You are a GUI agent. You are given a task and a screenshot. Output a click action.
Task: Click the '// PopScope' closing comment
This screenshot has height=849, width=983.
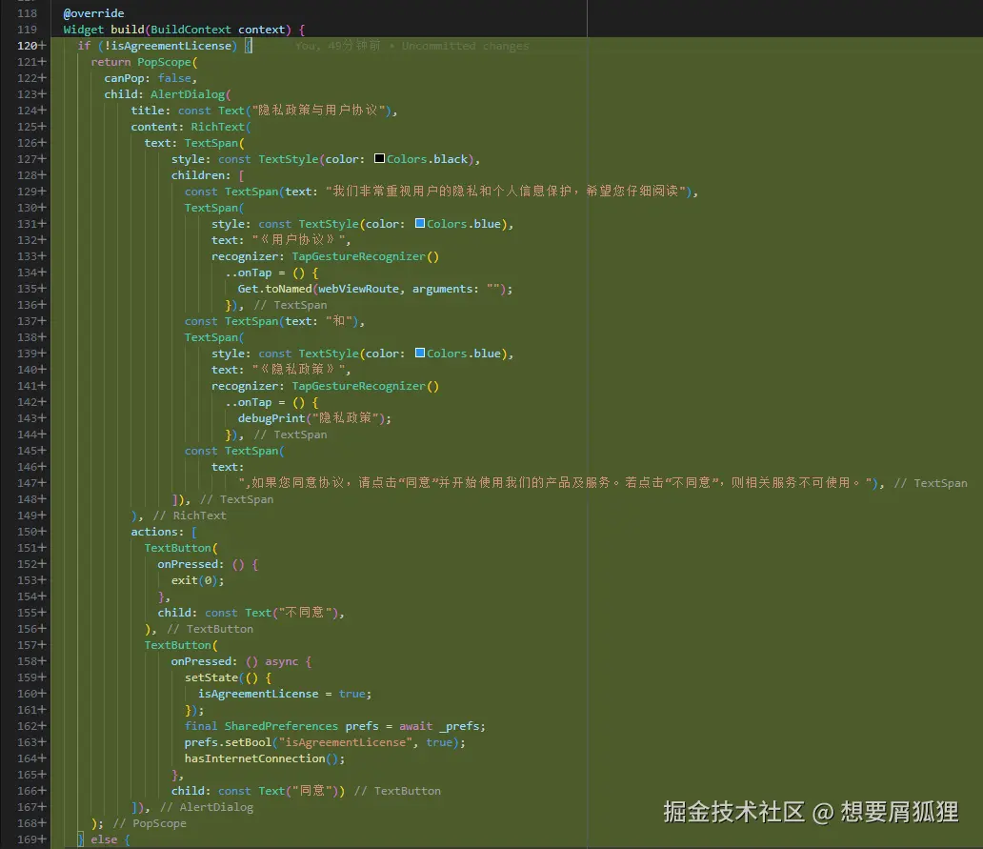pyautogui.click(x=150, y=823)
